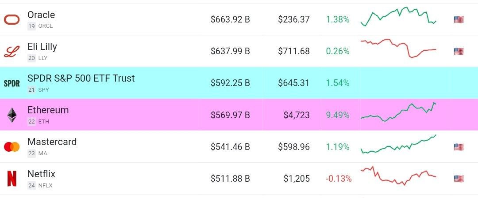The height and width of the screenshot is (198, 478).
Task: Click the US flag in Mastercard row
Action: [x=459, y=147]
